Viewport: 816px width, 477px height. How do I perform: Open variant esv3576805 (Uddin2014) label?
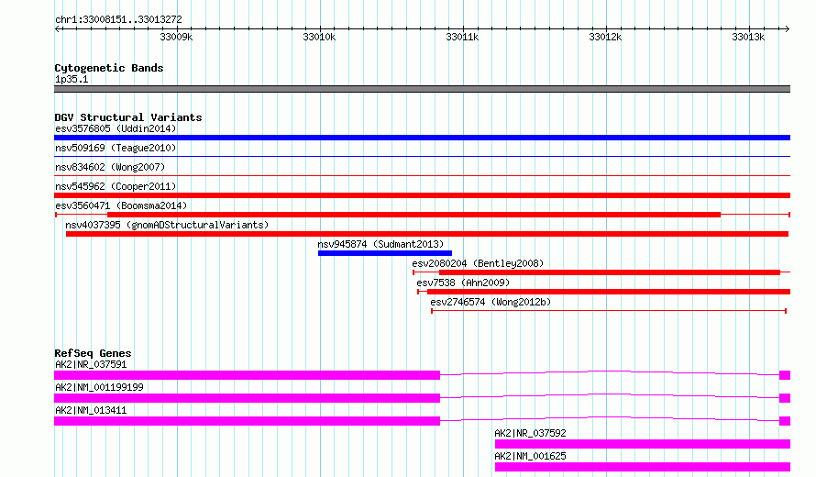click(x=116, y=128)
